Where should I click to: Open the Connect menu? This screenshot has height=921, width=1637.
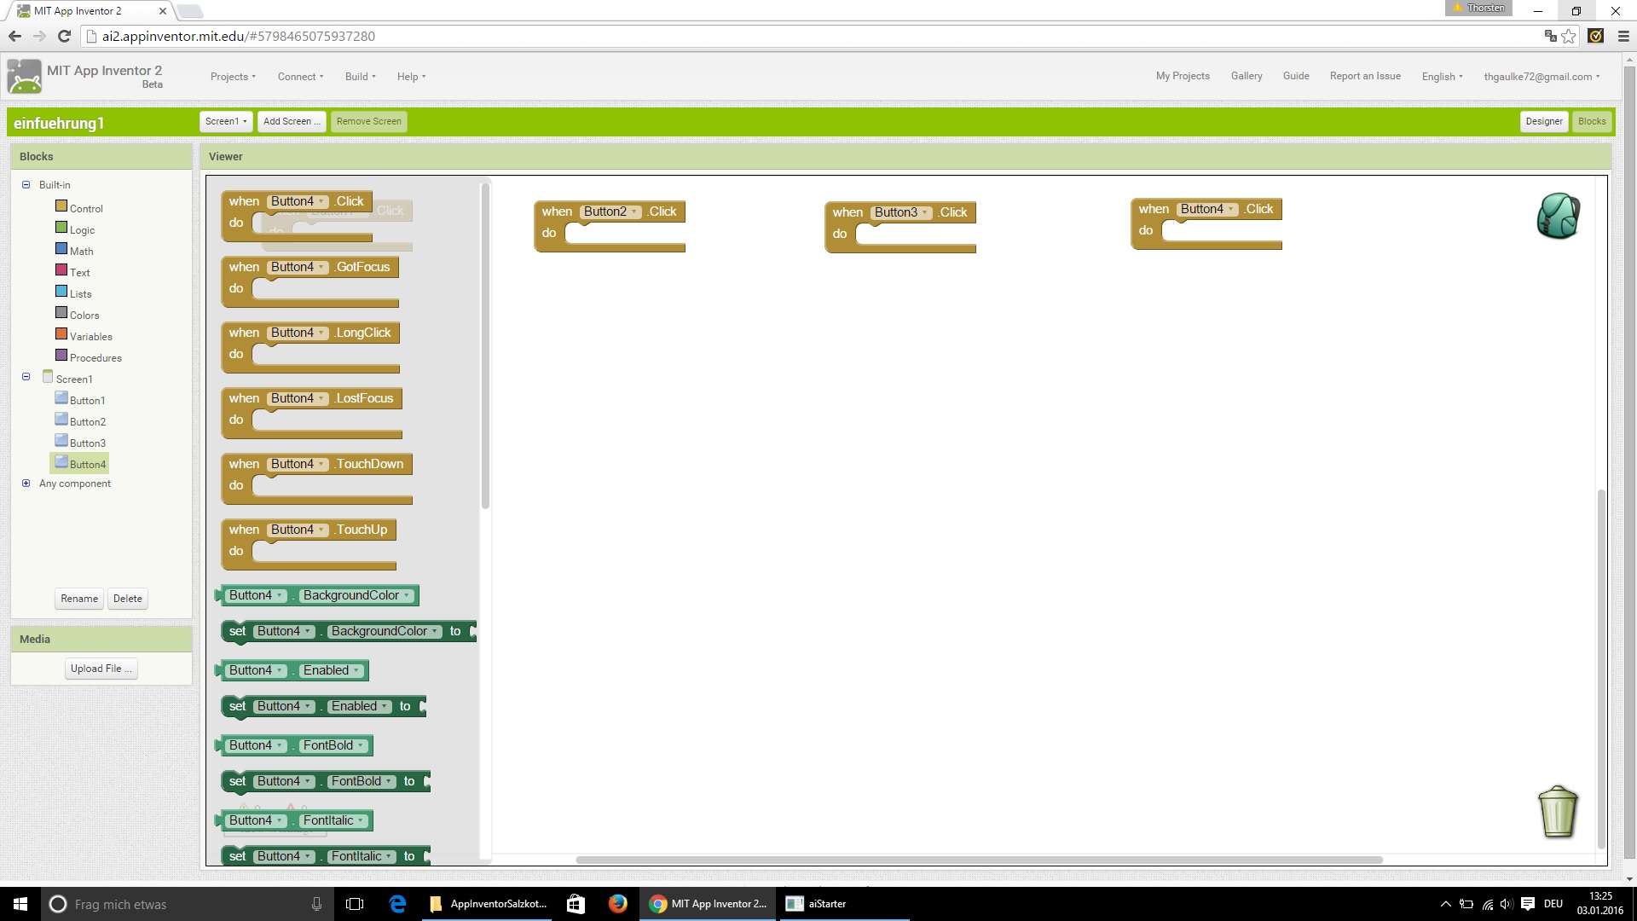[x=300, y=77]
